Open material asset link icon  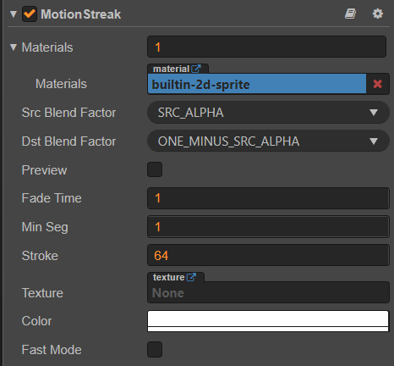(196, 69)
